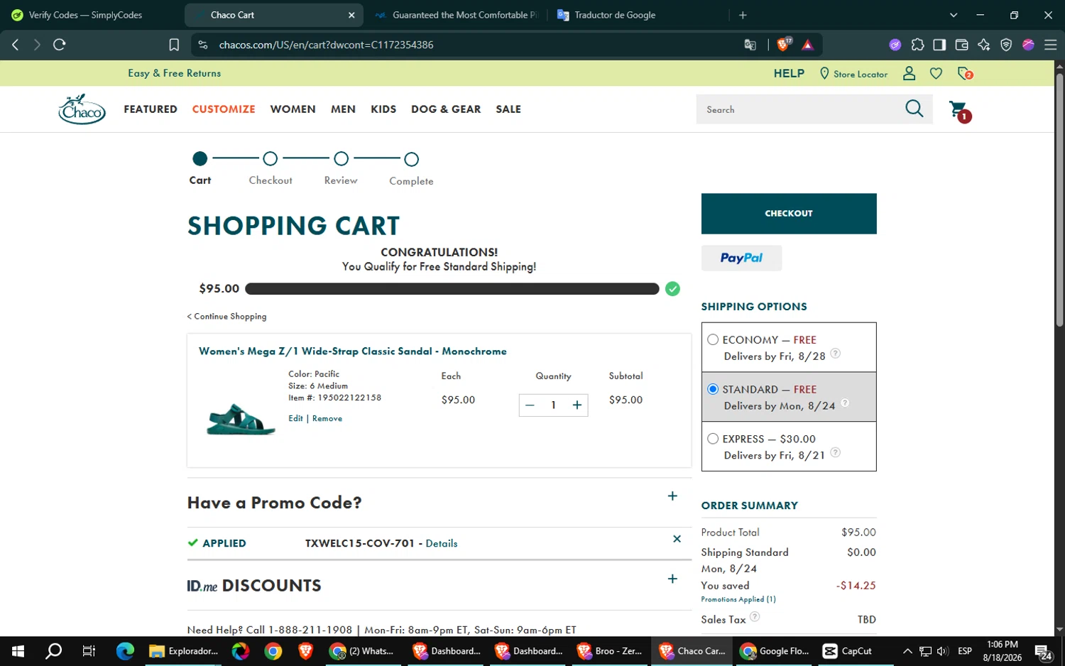Click the browser address bar URL

327,45
